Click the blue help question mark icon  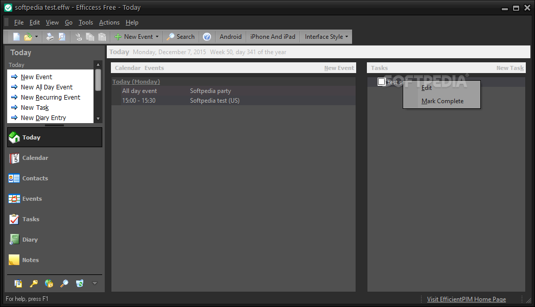click(x=207, y=37)
